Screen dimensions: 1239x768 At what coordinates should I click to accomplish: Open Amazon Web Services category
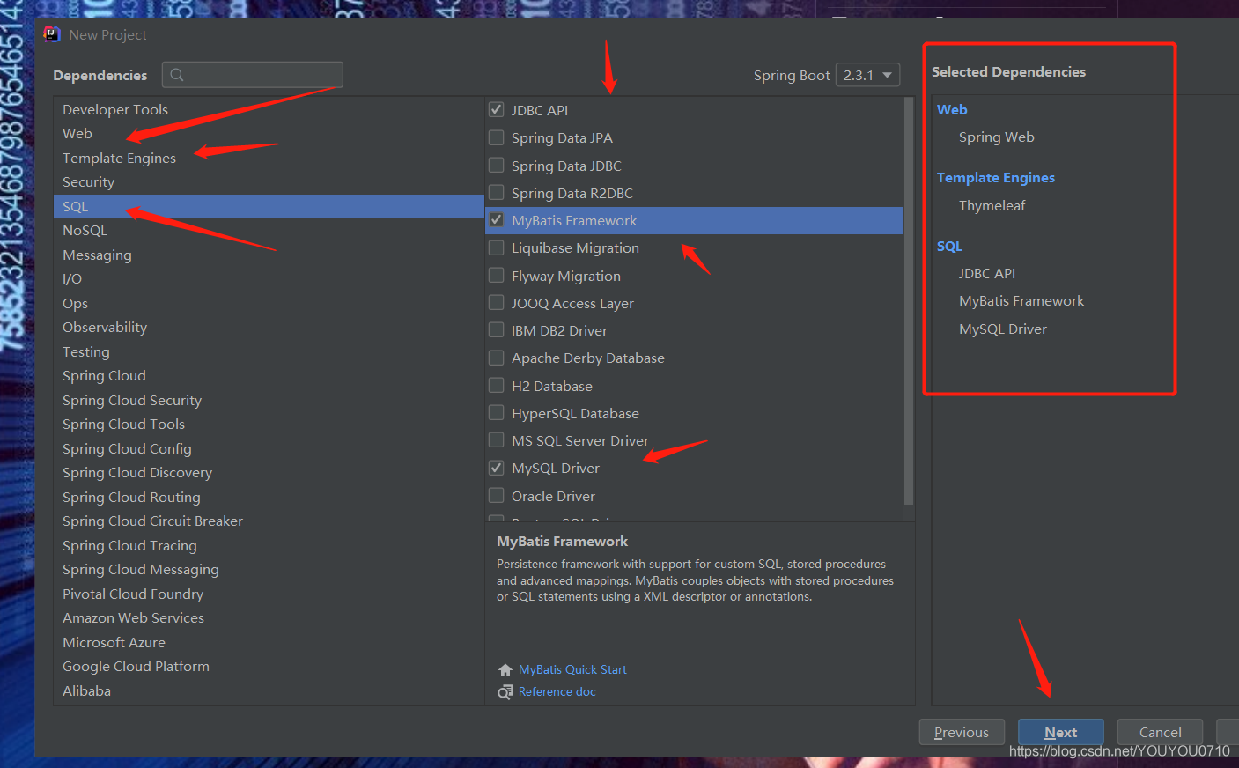[269, 618]
